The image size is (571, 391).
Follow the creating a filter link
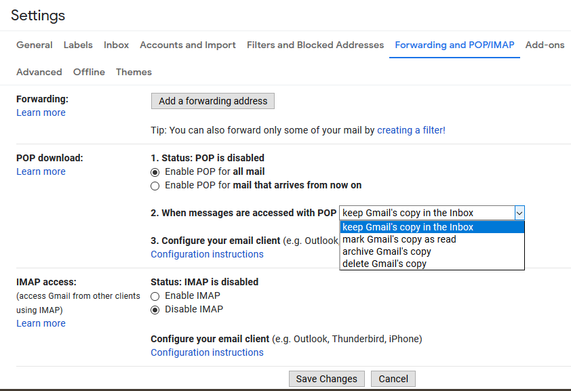[x=411, y=130]
